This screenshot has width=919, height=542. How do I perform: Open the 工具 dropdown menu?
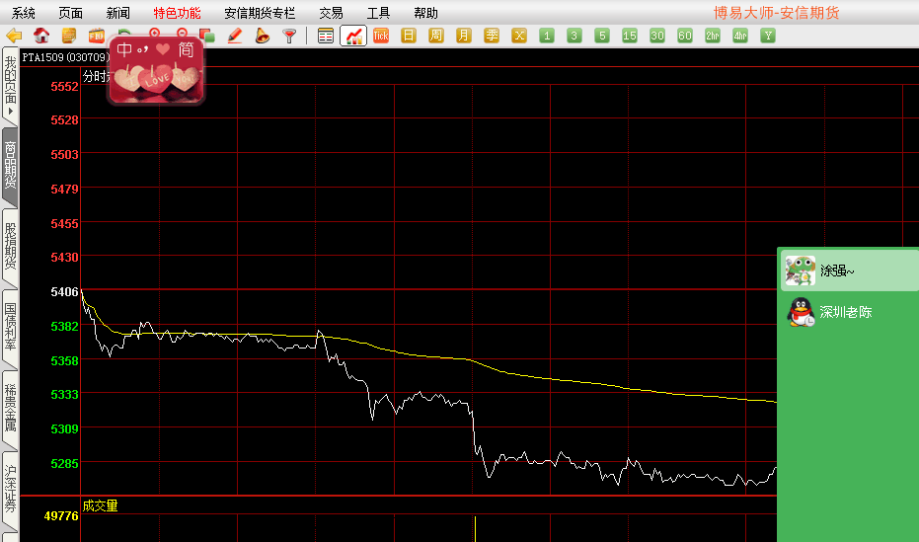tap(378, 13)
